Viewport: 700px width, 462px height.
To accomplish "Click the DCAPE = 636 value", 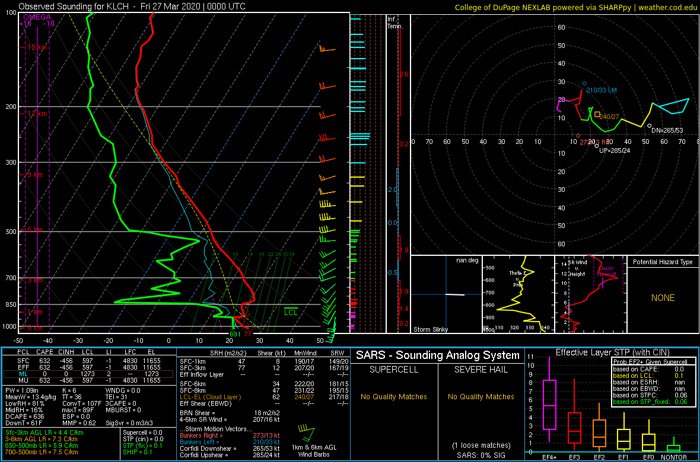I will point(25,417).
